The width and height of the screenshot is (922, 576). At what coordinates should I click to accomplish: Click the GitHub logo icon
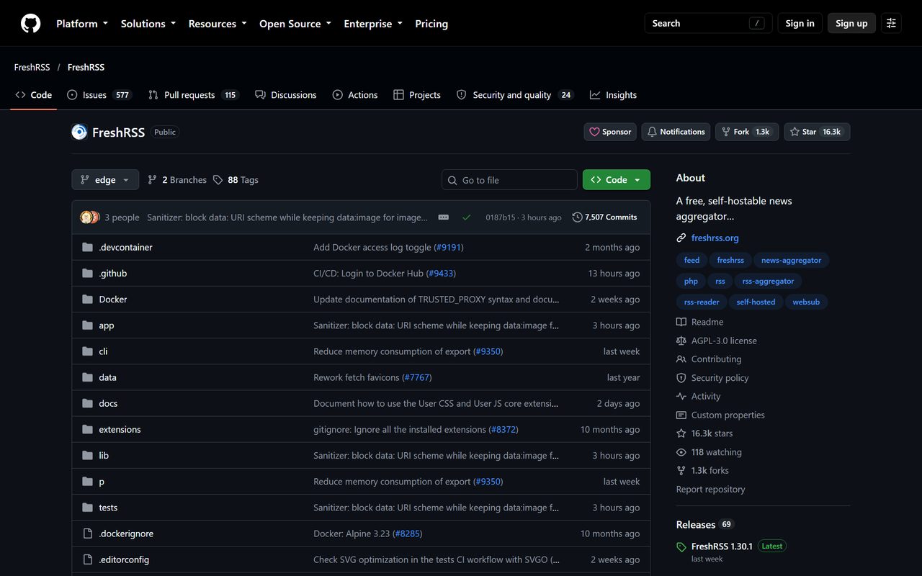click(30, 23)
